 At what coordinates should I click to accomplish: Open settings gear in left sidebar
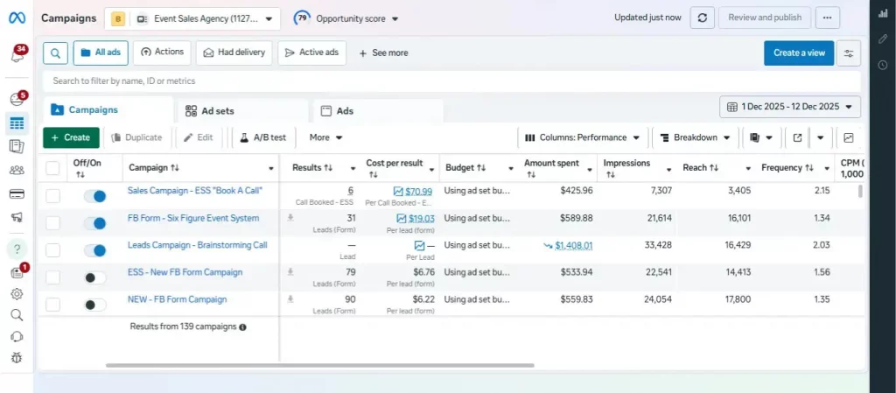17,294
